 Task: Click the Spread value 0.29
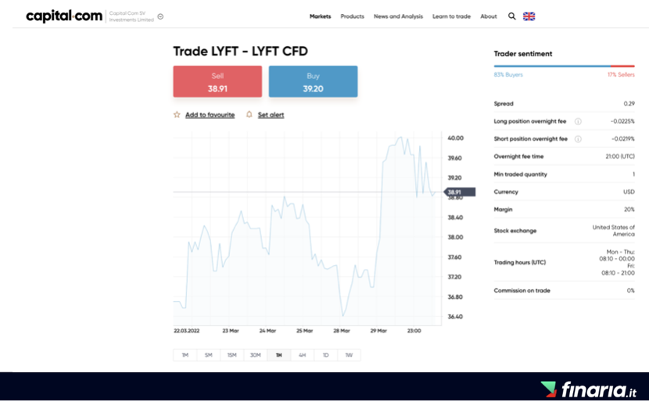[629, 103]
